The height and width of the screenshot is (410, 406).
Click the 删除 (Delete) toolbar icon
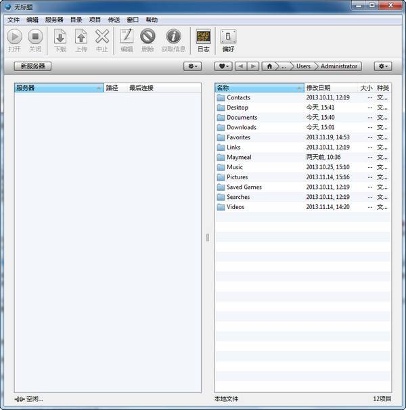[148, 37]
